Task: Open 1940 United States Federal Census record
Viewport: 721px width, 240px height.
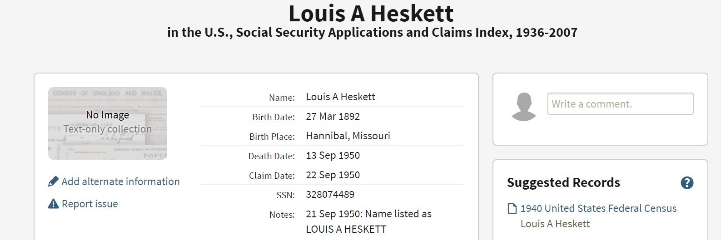Action: (598, 208)
